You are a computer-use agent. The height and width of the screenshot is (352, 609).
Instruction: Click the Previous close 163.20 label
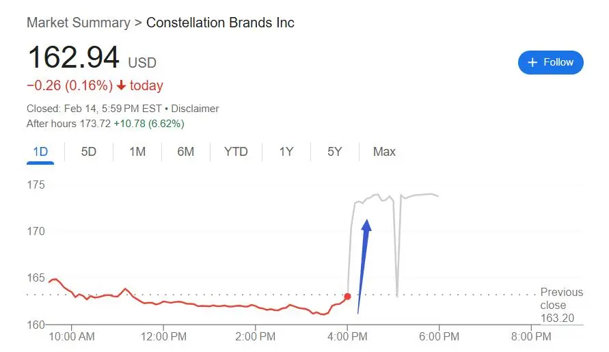point(561,305)
